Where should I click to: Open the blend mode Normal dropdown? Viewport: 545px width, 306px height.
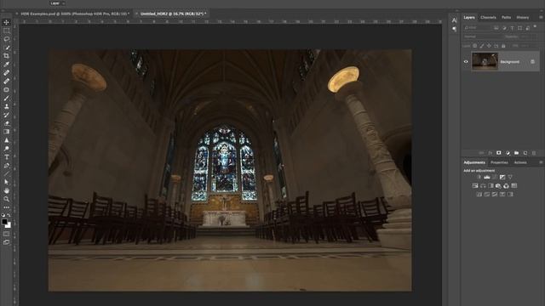coord(483,37)
